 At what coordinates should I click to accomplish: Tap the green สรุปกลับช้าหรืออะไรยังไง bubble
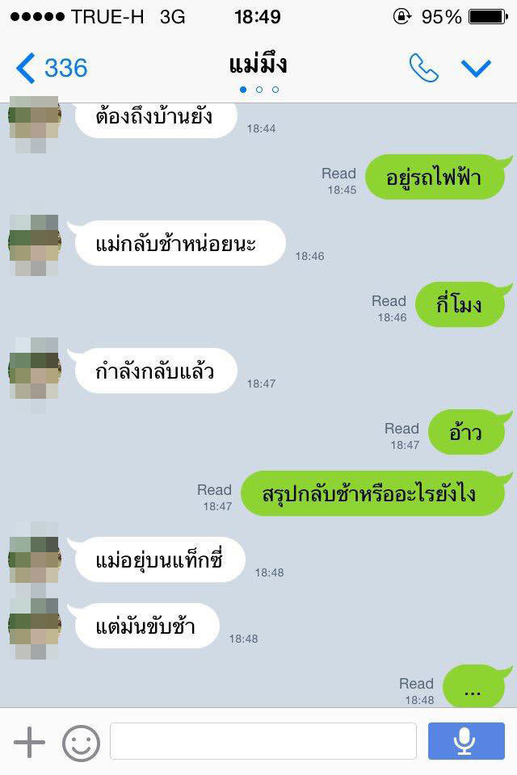[x=376, y=493]
